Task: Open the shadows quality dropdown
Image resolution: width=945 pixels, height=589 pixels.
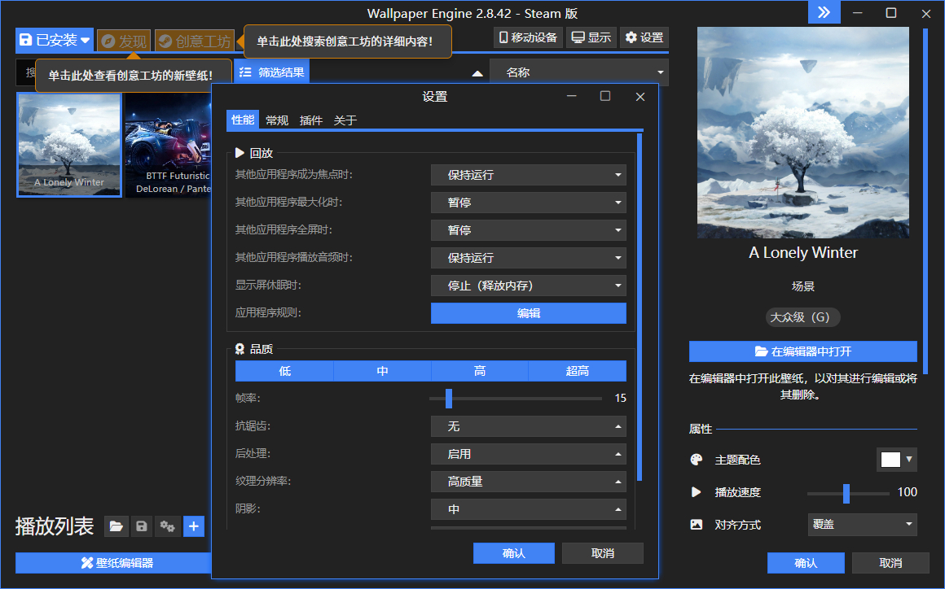Action: (x=529, y=509)
